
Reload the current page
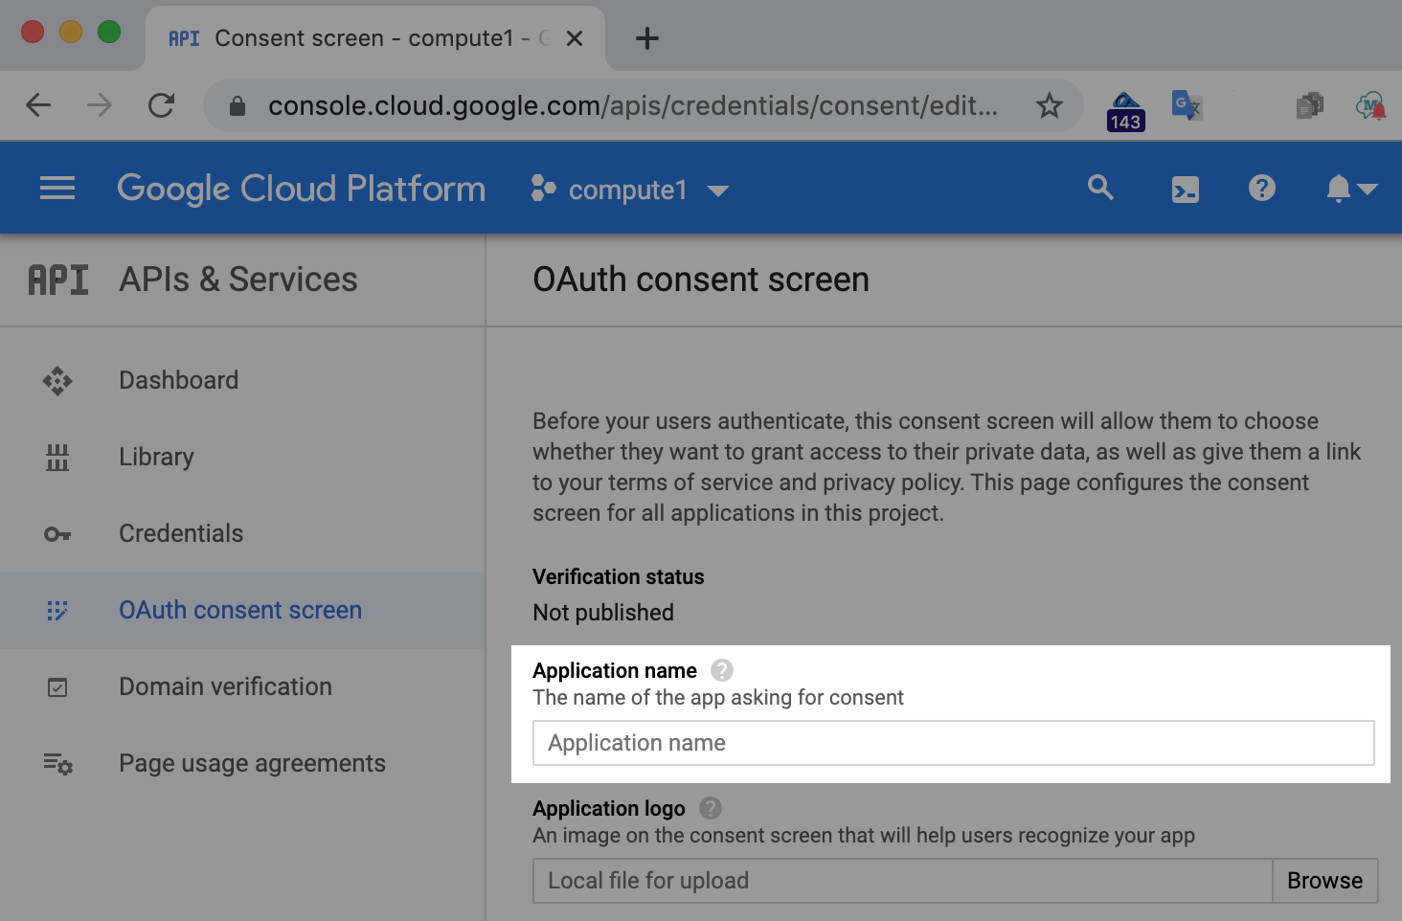(161, 105)
